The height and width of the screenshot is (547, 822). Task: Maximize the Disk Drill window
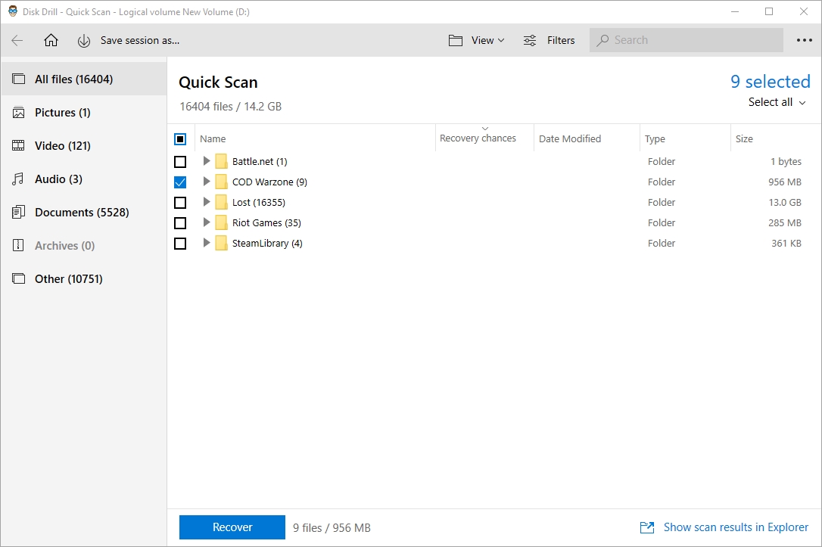(x=769, y=11)
